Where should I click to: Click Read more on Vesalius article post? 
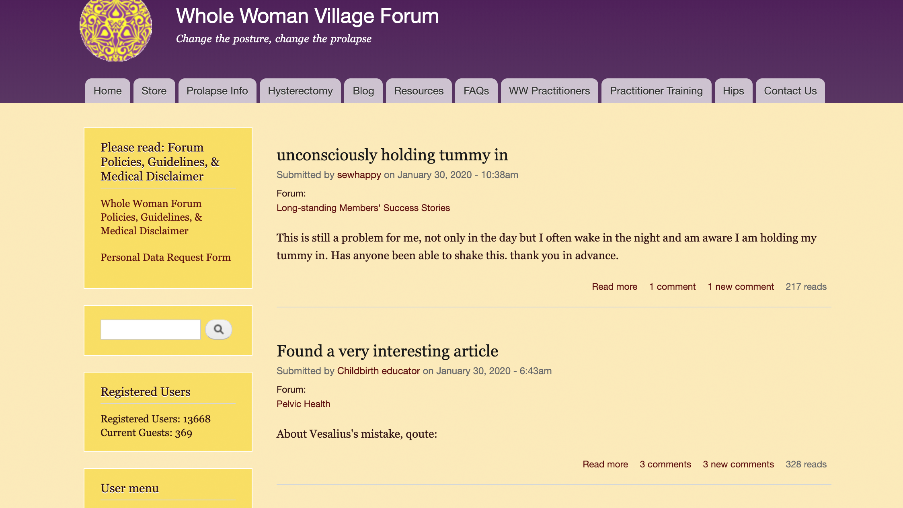(605, 464)
